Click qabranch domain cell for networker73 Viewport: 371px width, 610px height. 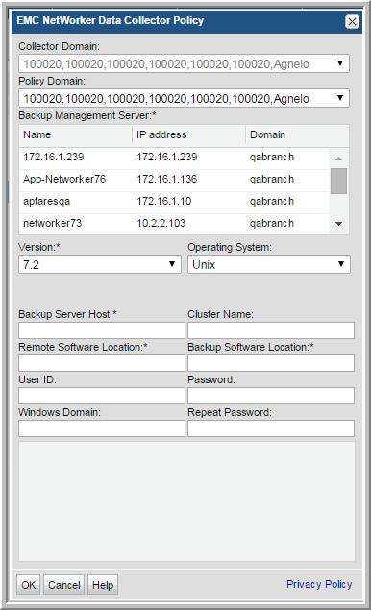click(x=272, y=224)
